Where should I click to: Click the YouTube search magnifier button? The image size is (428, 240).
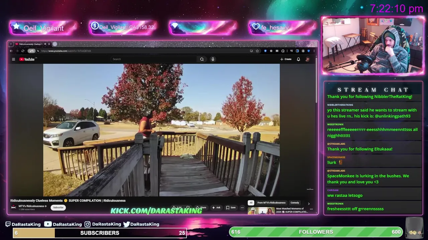click(x=202, y=59)
